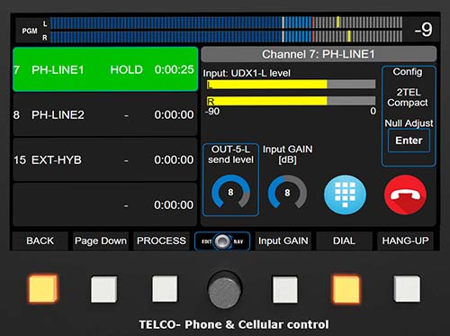Tap the Page Down soft key
Image resolution: width=450 pixels, height=336 pixels.
(x=101, y=241)
